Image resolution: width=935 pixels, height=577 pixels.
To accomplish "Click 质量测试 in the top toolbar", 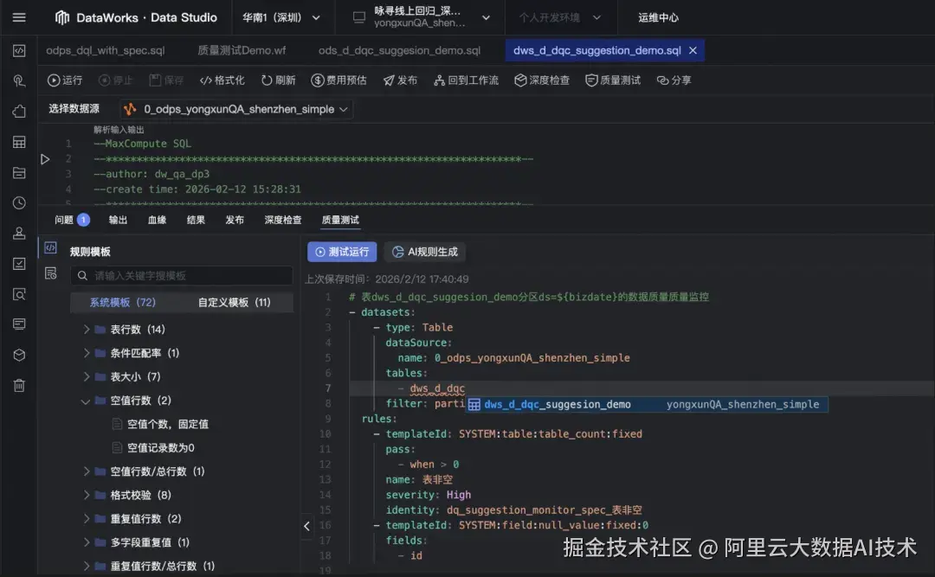I will tap(613, 80).
